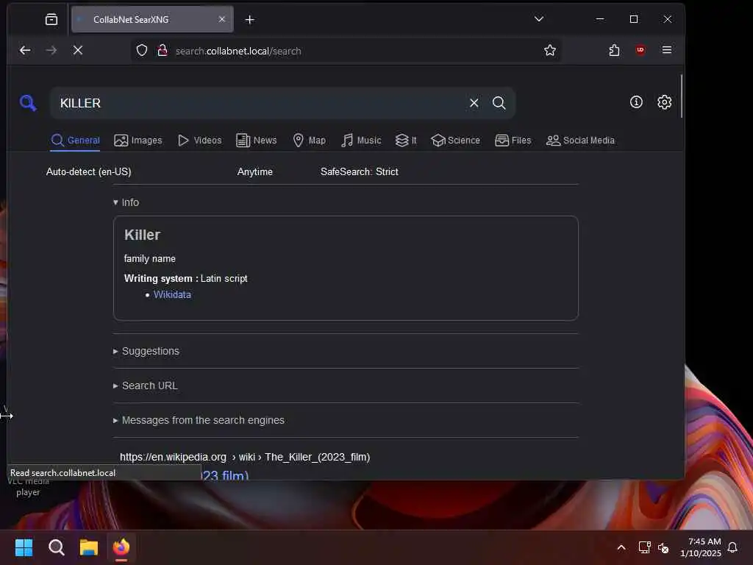Go back to previous page

tap(25, 50)
